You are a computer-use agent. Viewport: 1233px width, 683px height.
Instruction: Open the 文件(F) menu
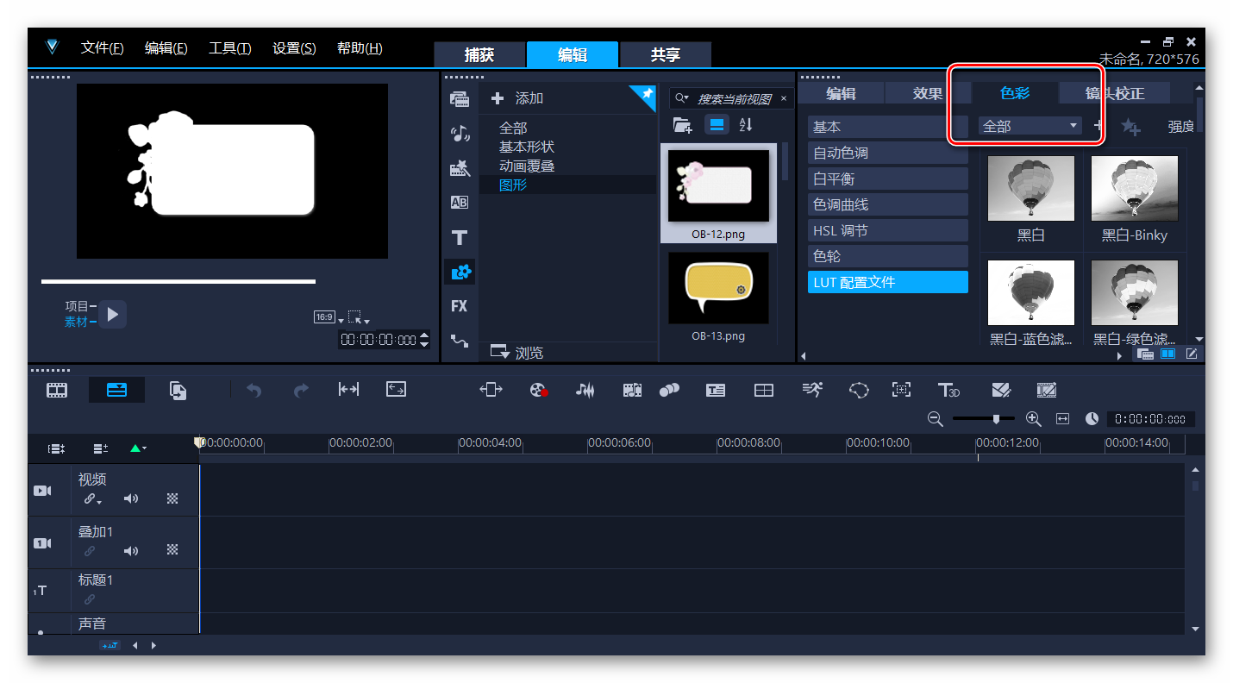tap(102, 48)
